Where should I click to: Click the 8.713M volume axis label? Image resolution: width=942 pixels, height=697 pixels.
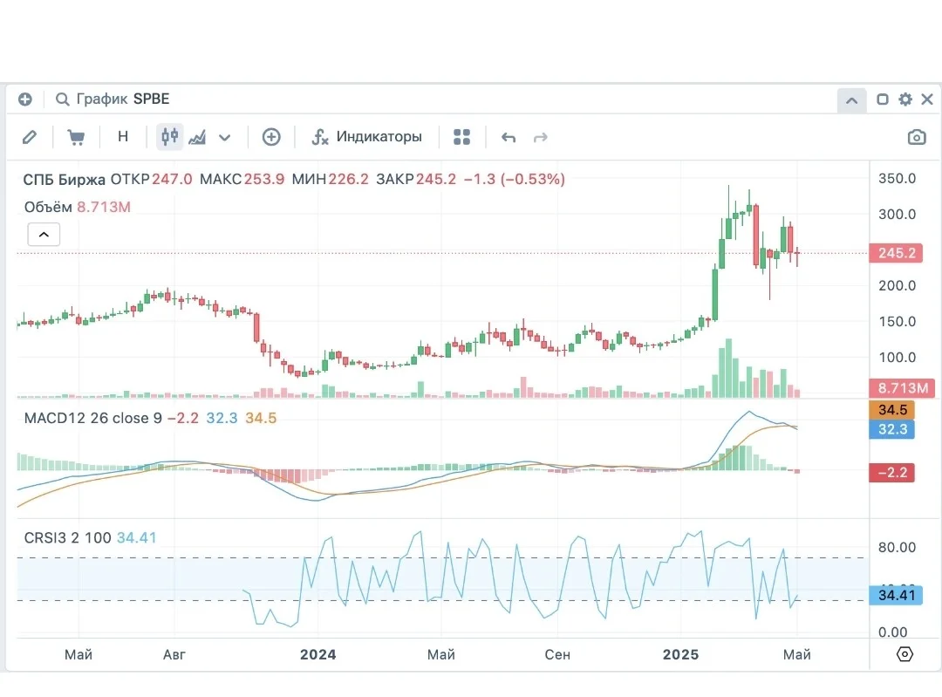(x=902, y=388)
